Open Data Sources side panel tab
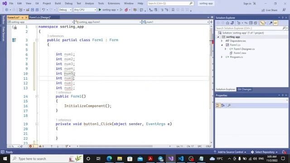This screenshot has width=290, height=163. [x=3, y=34]
